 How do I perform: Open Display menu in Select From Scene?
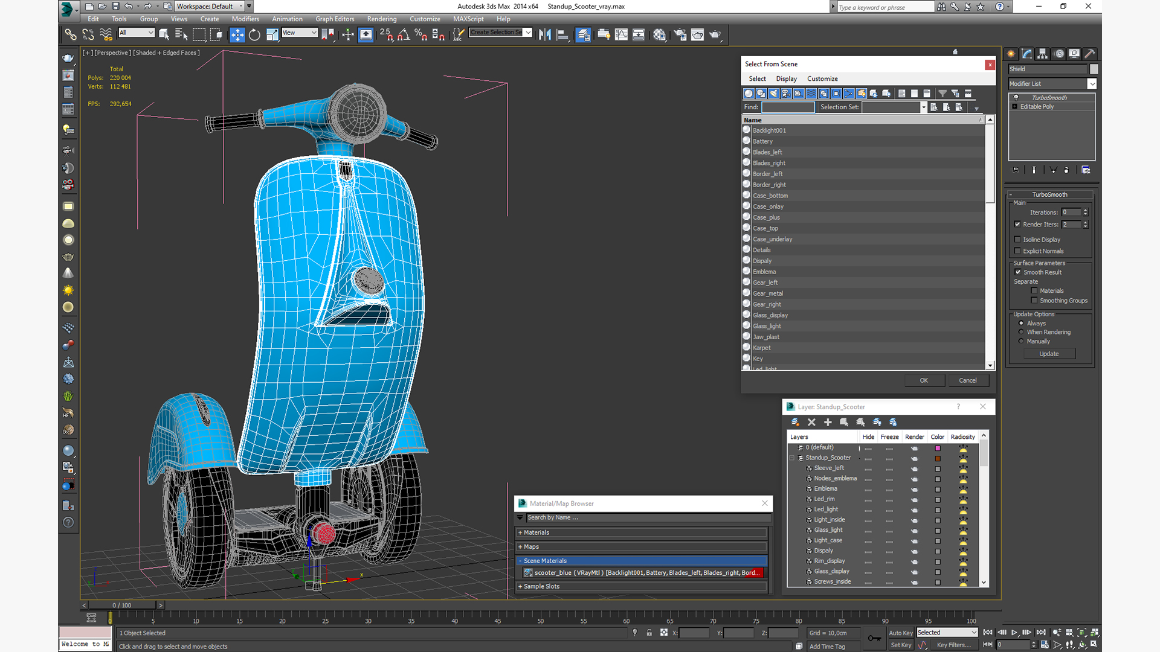pyautogui.click(x=786, y=78)
